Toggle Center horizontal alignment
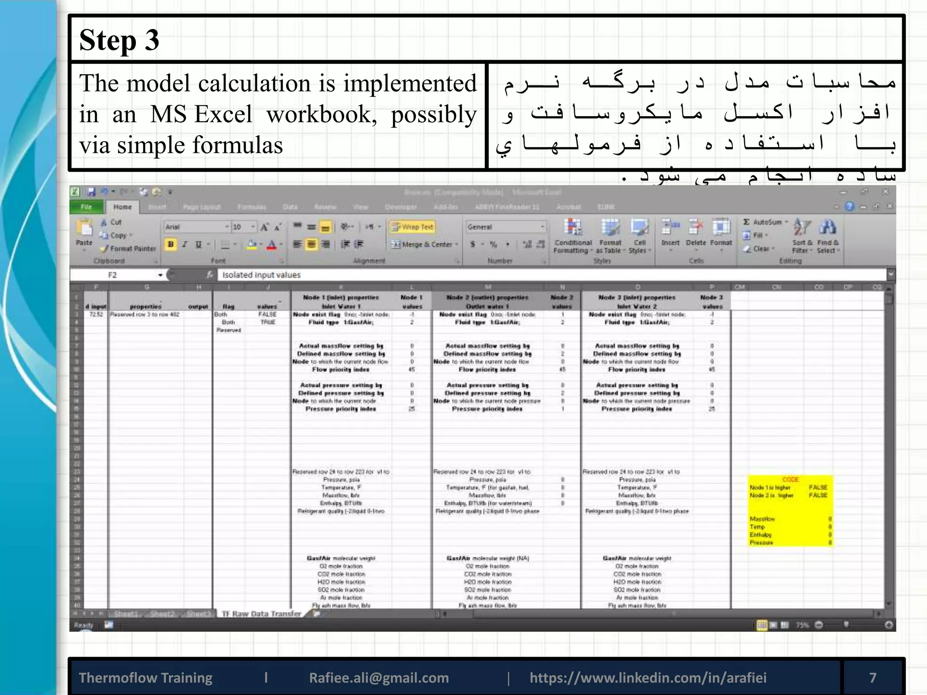This screenshot has height=695, width=927. 311,245
